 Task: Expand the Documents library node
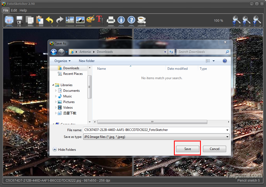pos(56,91)
